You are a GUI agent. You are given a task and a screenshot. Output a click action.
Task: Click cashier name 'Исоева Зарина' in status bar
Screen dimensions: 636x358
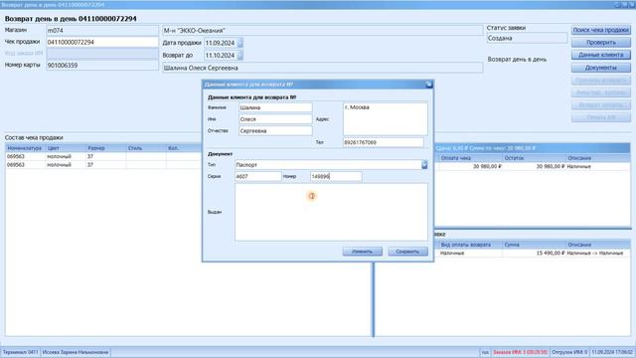[76, 352]
